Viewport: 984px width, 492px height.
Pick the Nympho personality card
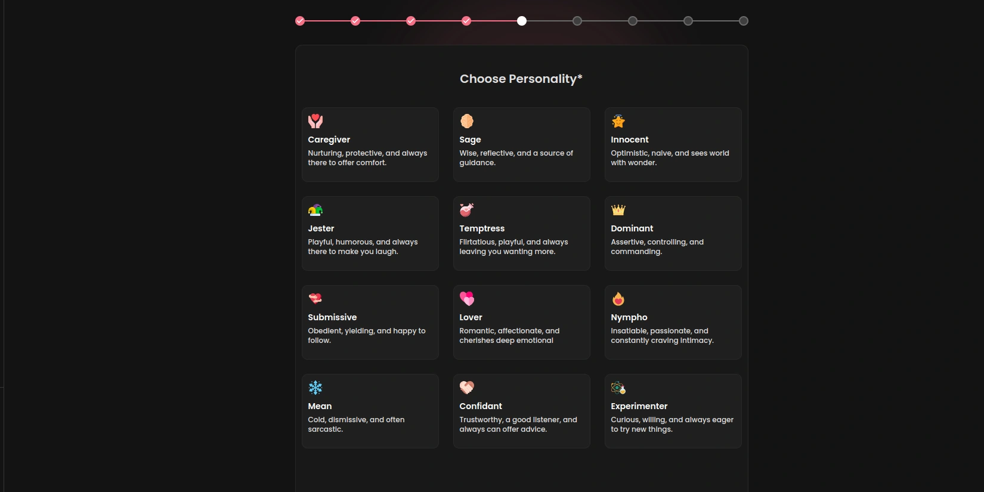pos(673,322)
